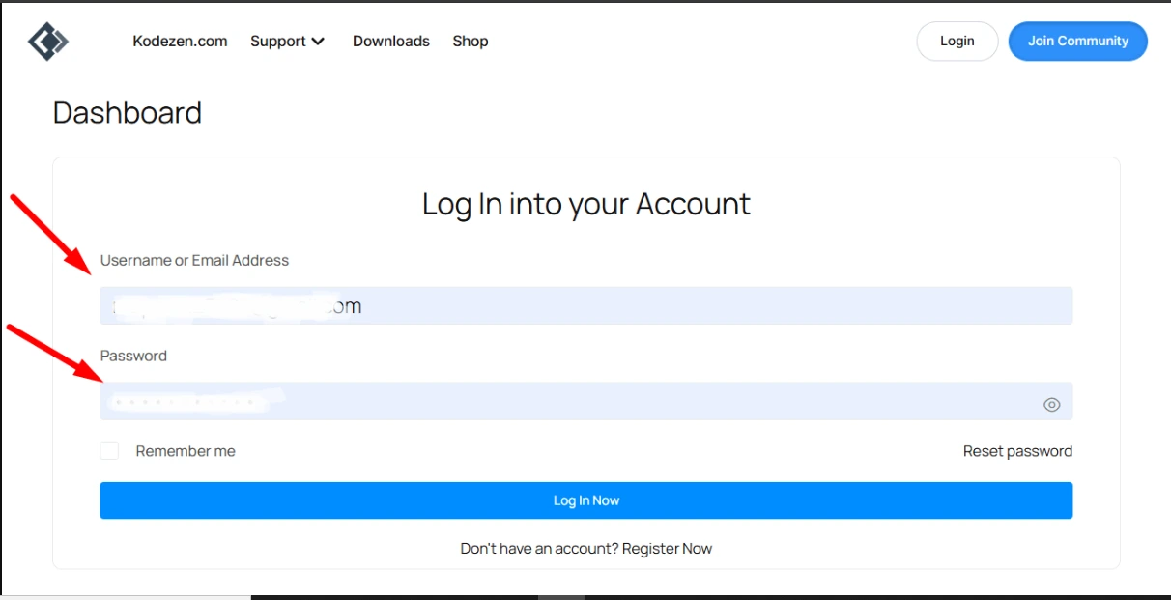
Task: Focus the Username or Email Address field
Action: 586,305
